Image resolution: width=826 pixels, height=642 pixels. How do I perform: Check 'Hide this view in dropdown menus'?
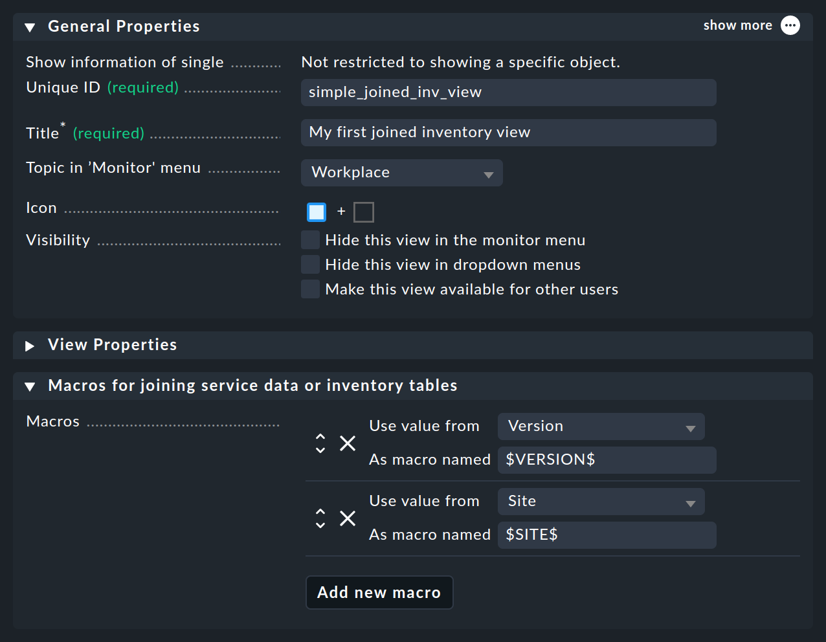(x=310, y=264)
